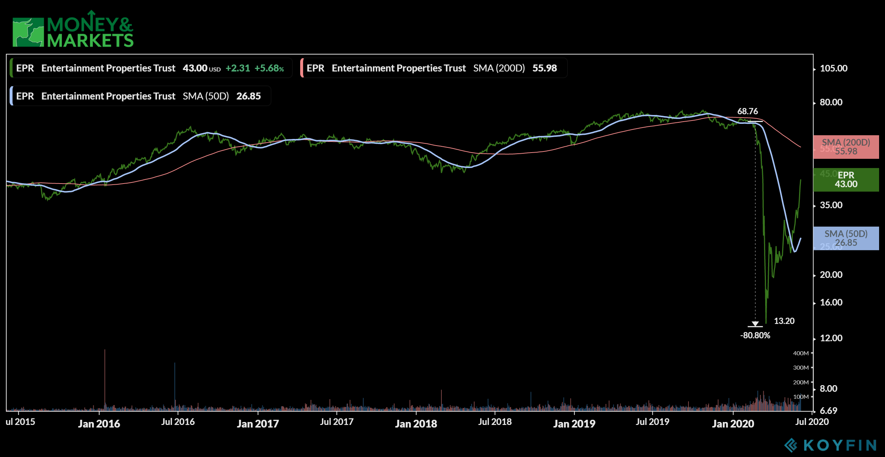Click the Jan 2016 date label
885x457 pixels.
point(99,424)
